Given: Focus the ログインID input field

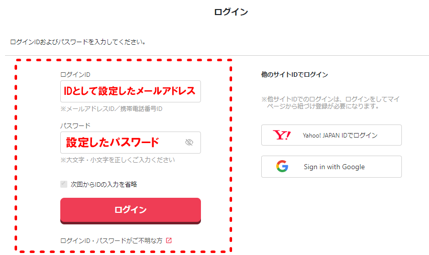Looking at the screenshot, I should [x=131, y=91].
